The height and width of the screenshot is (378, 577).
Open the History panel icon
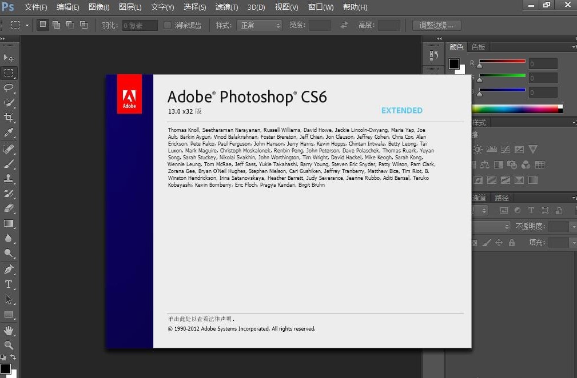point(434,55)
